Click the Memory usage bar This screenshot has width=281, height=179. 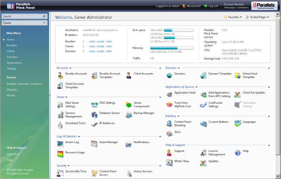(x=172, y=48)
